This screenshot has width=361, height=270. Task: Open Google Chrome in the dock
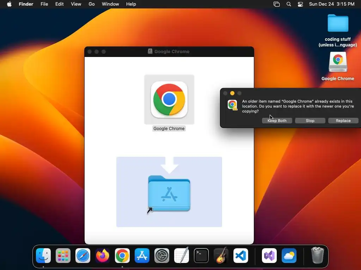(122, 256)
